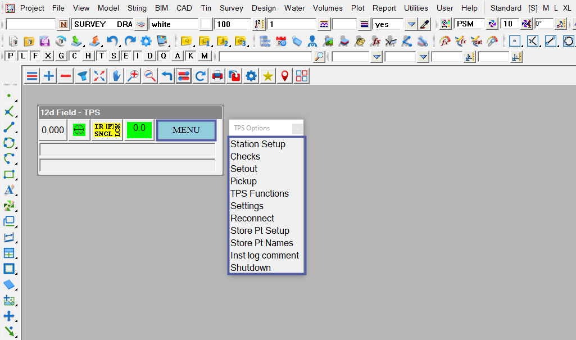Click the print icon in view toolbar
This screenshot has height=340, width=576.
217,76
